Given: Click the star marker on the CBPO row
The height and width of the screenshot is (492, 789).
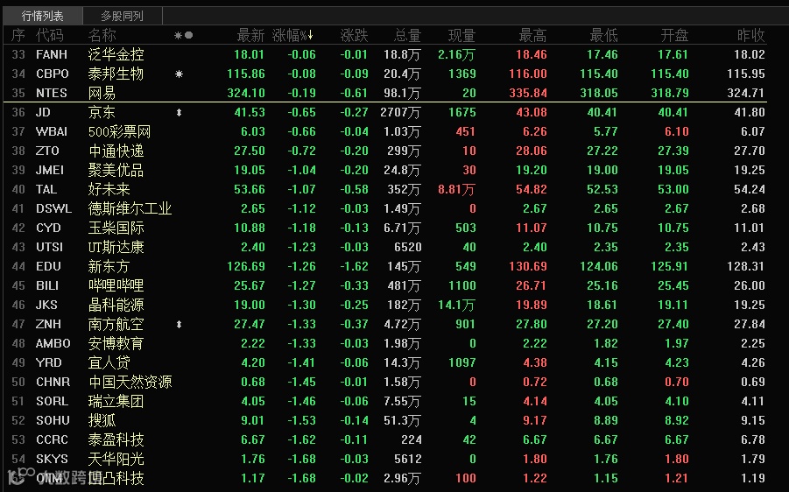Looking at the screenshot, I should click(x=179, y=74).
